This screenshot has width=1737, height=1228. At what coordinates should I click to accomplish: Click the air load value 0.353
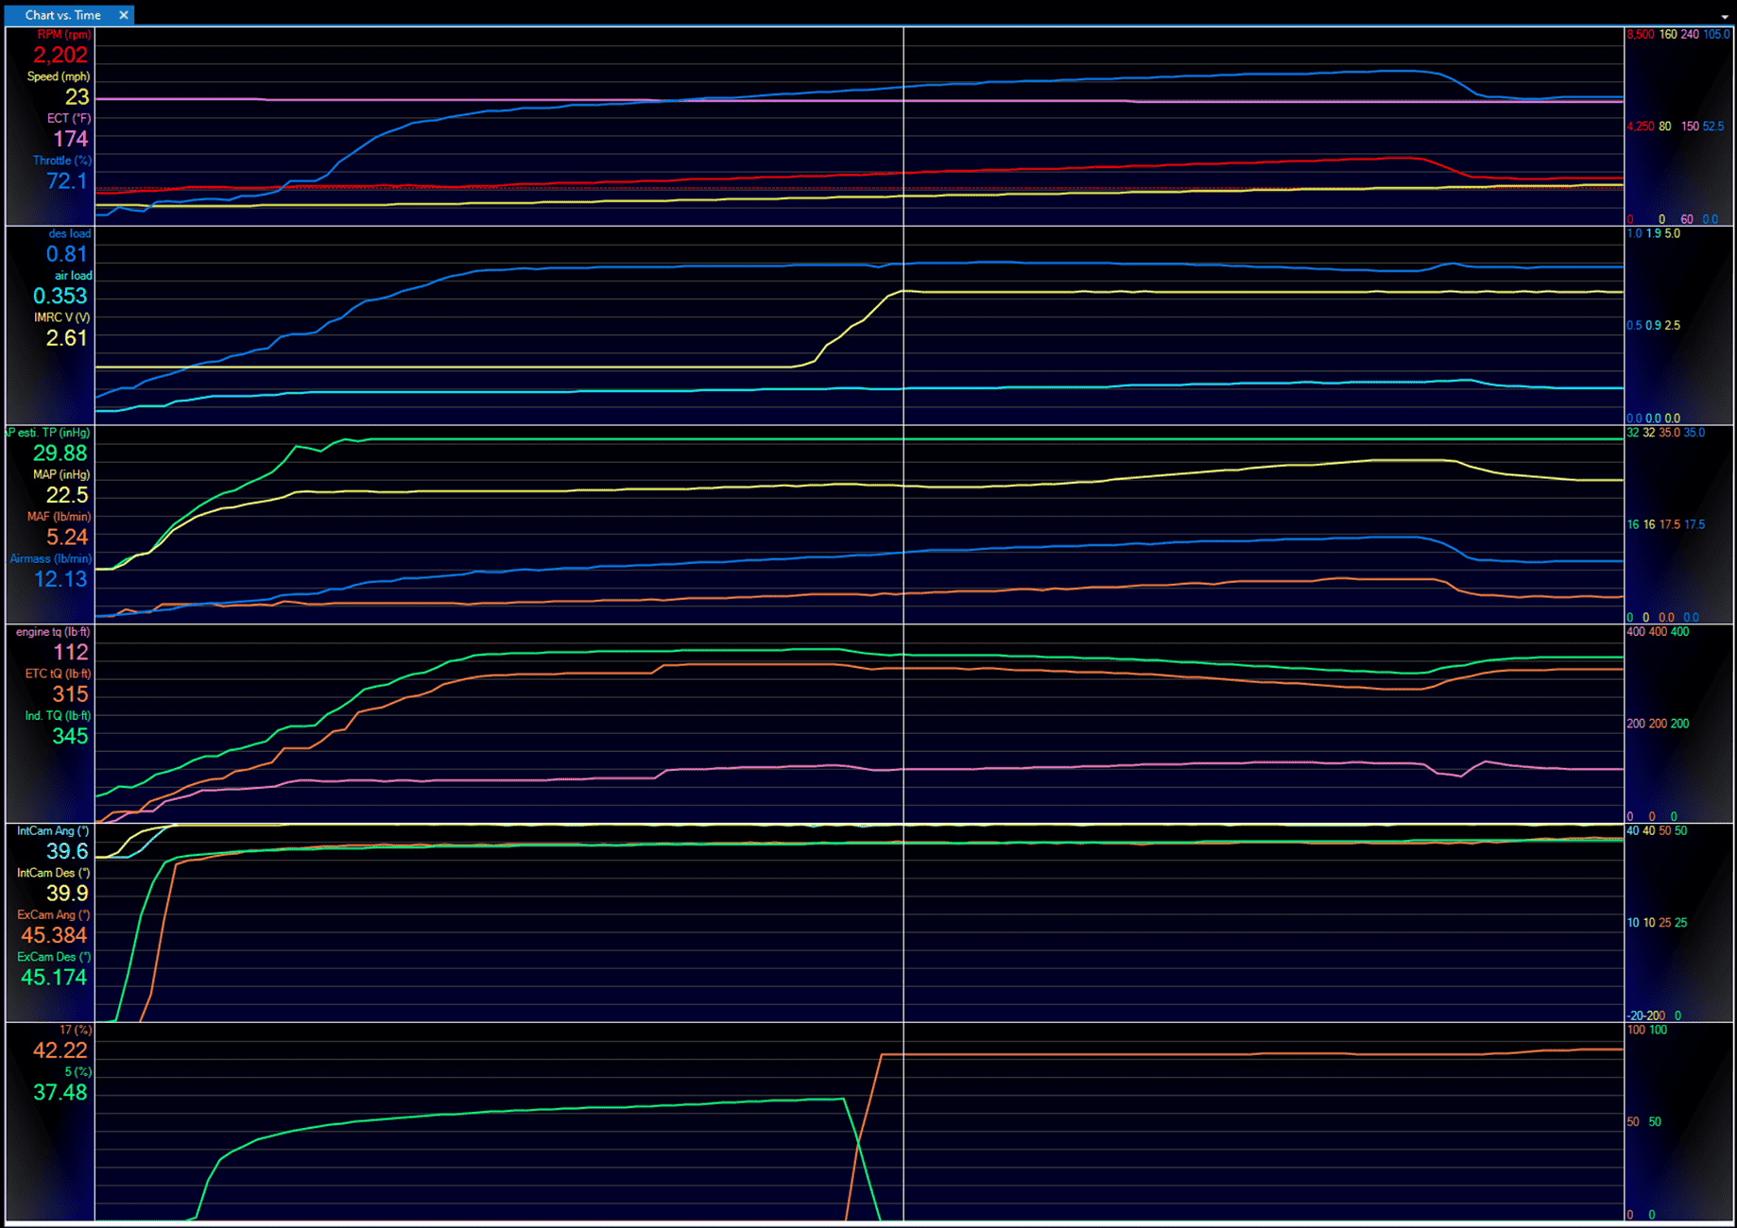[60, 296]
